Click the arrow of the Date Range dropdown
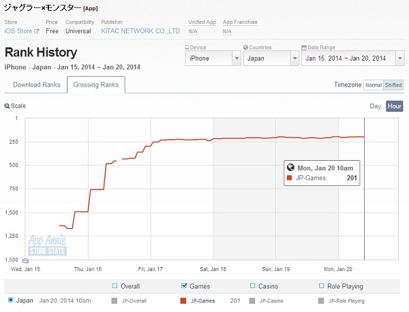Viewport: 409px width, 312px height. pos(400,58)
